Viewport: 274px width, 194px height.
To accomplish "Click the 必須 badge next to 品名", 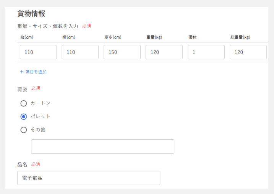I will pos(36,164).
